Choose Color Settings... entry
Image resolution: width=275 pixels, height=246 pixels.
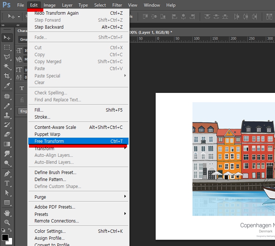pyautogui.click(x=79, y=231)
